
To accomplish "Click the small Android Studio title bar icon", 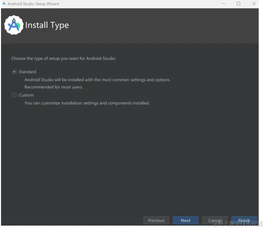I will pyautogui.click(x=4, y=3).
